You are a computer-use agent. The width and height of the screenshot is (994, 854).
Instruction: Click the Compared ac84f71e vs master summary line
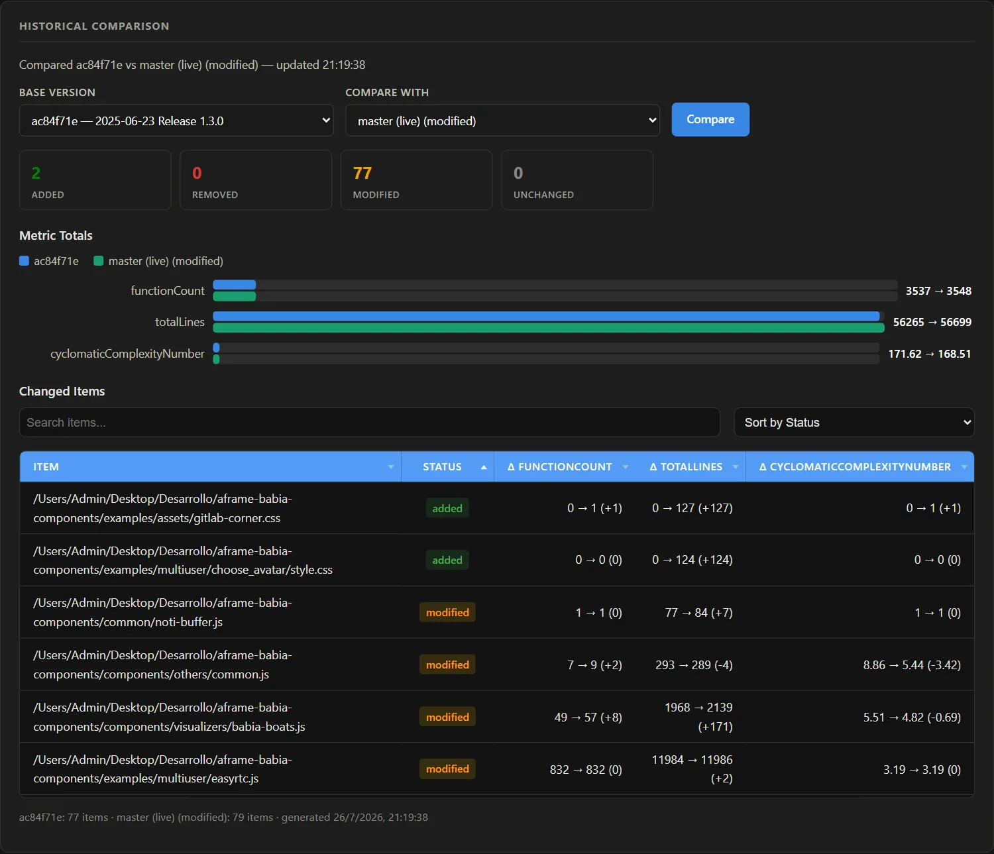pyautogui.click(x=192, y=65)
